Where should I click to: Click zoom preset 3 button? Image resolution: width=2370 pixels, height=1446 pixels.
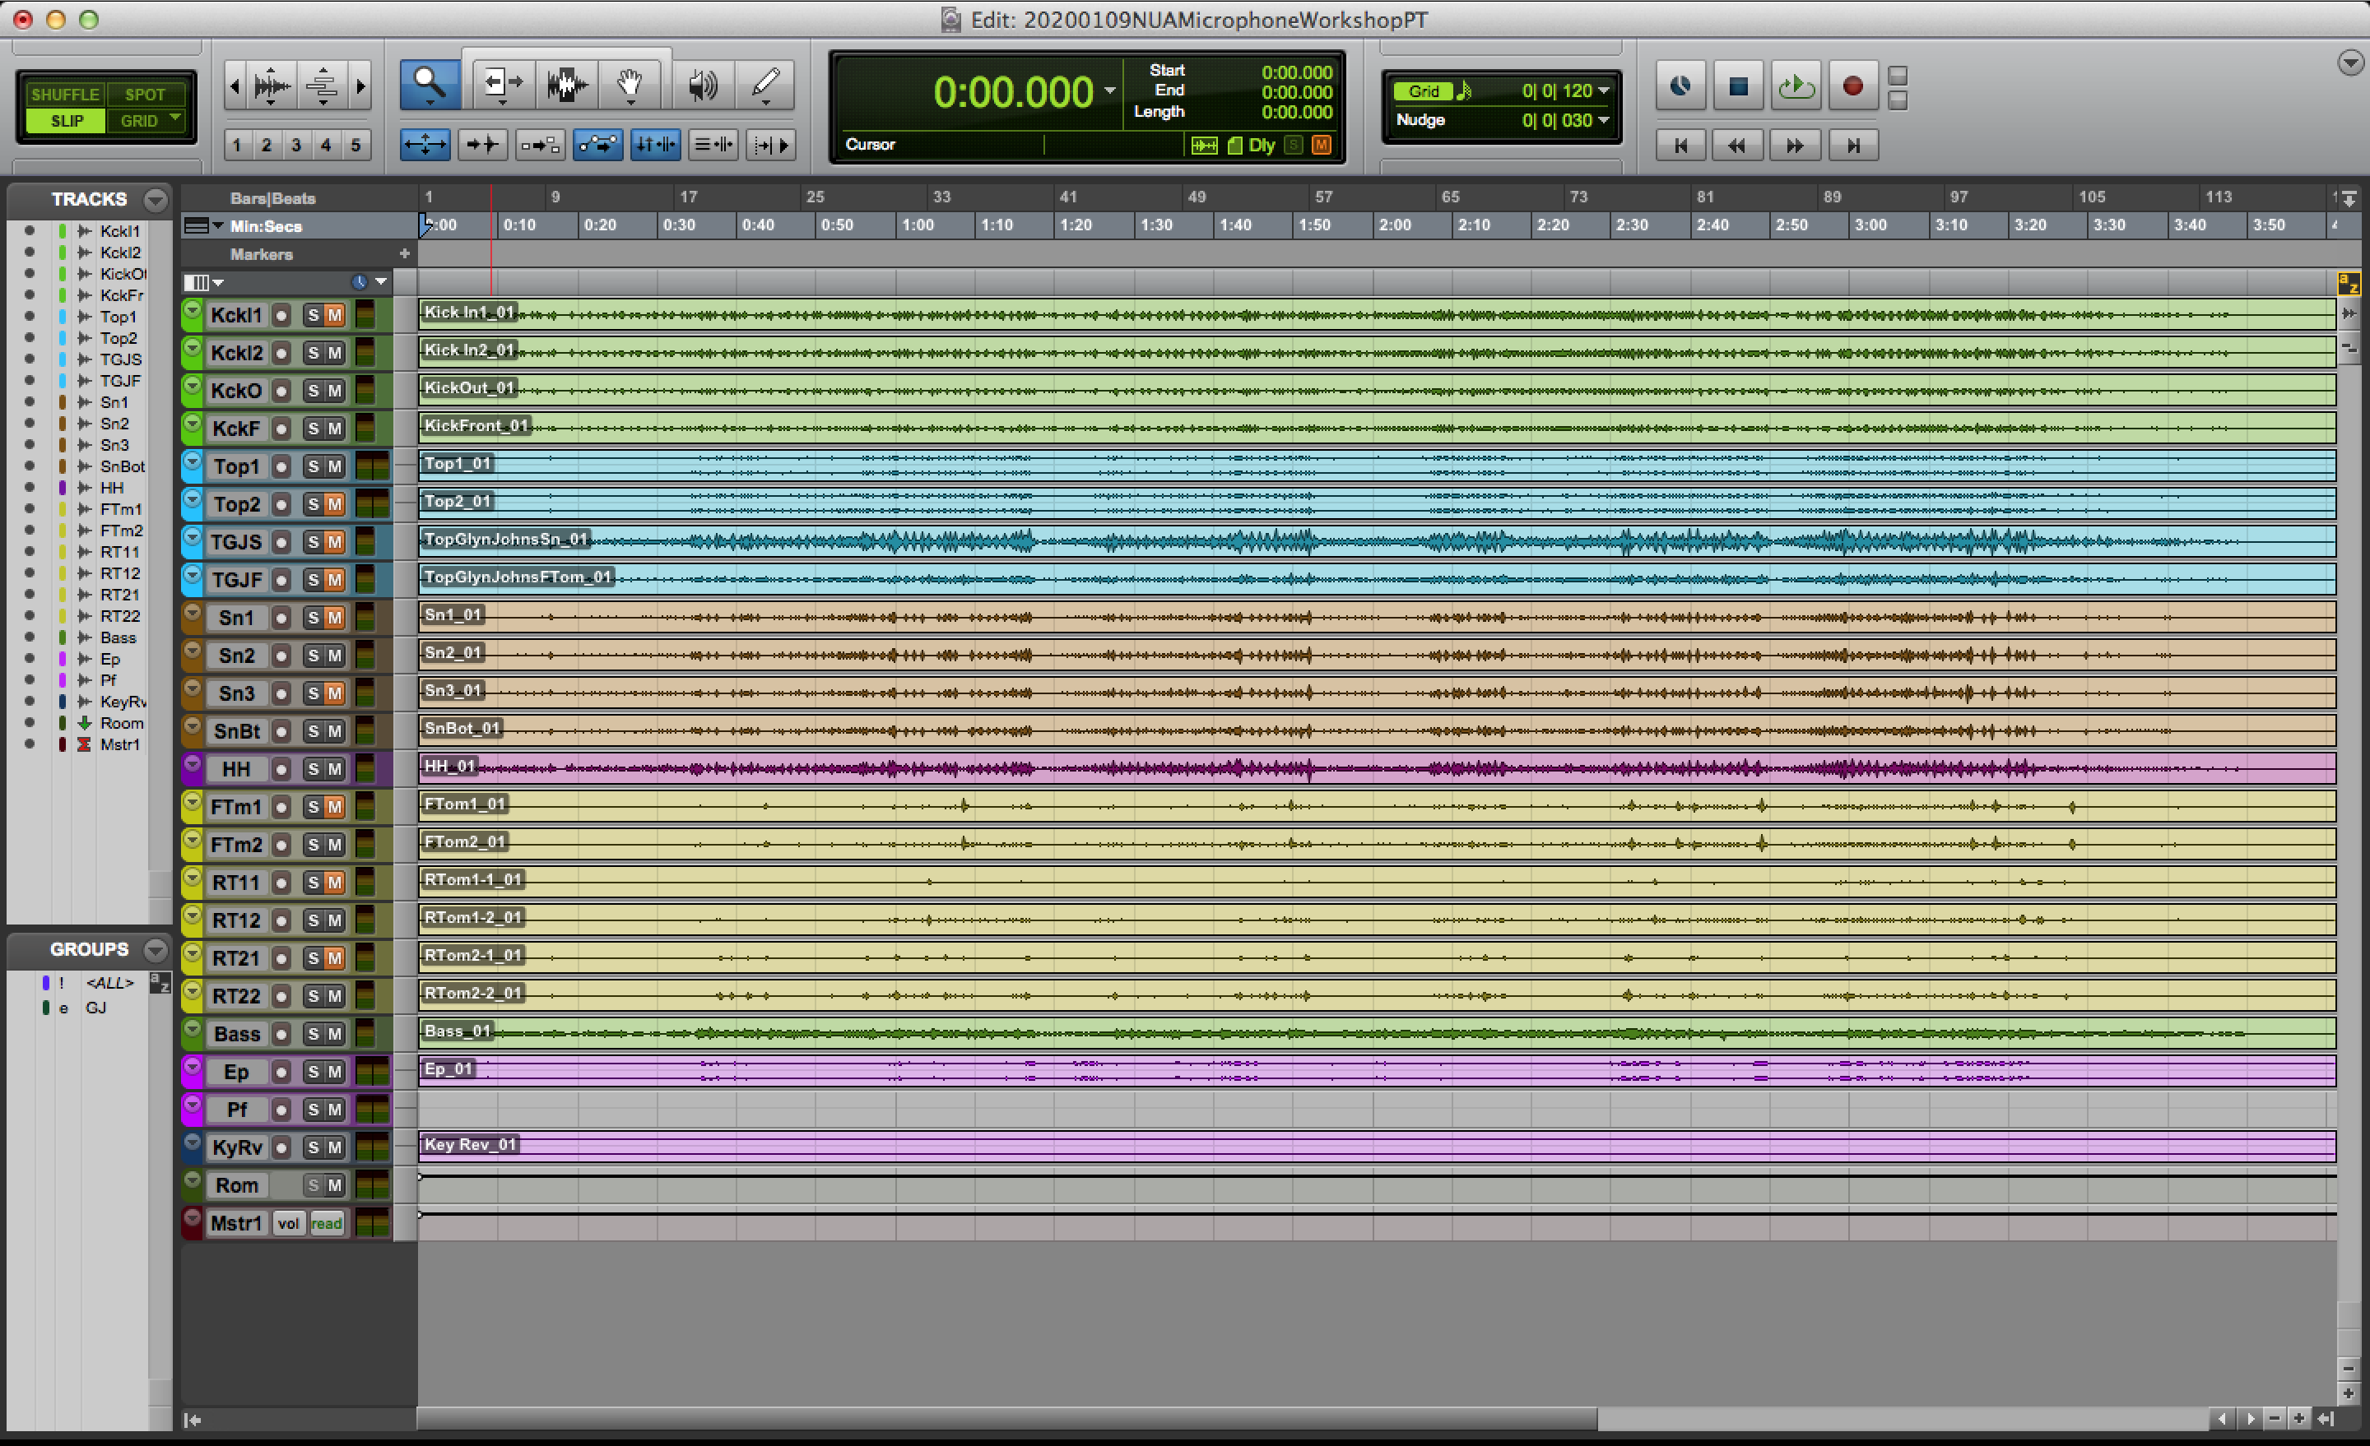tap(296, 146)
